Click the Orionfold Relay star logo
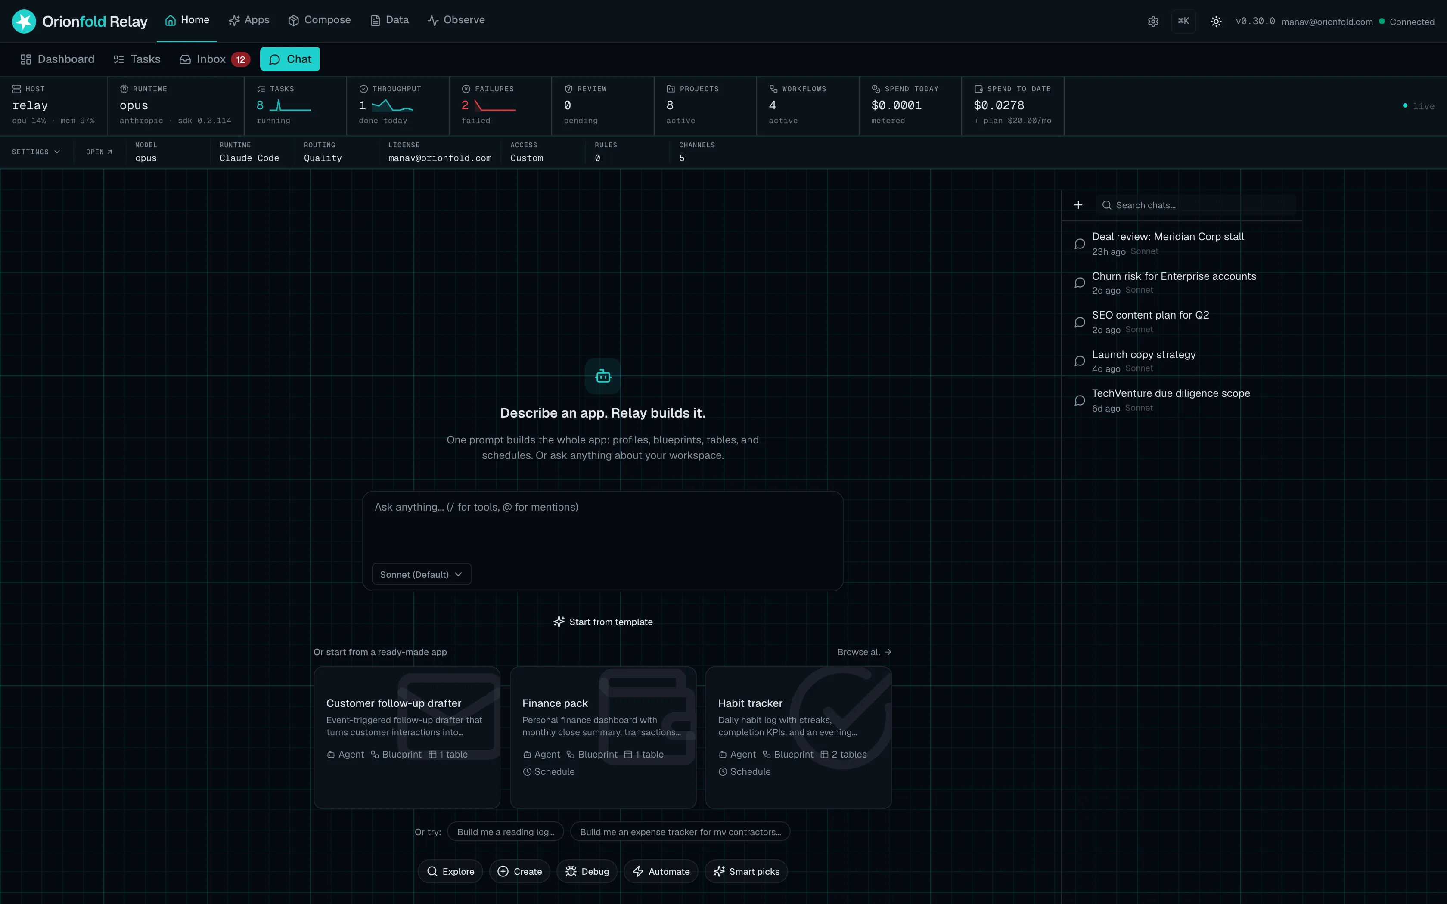The height and width of the screenshot is (904, 1447). point(24,22)
